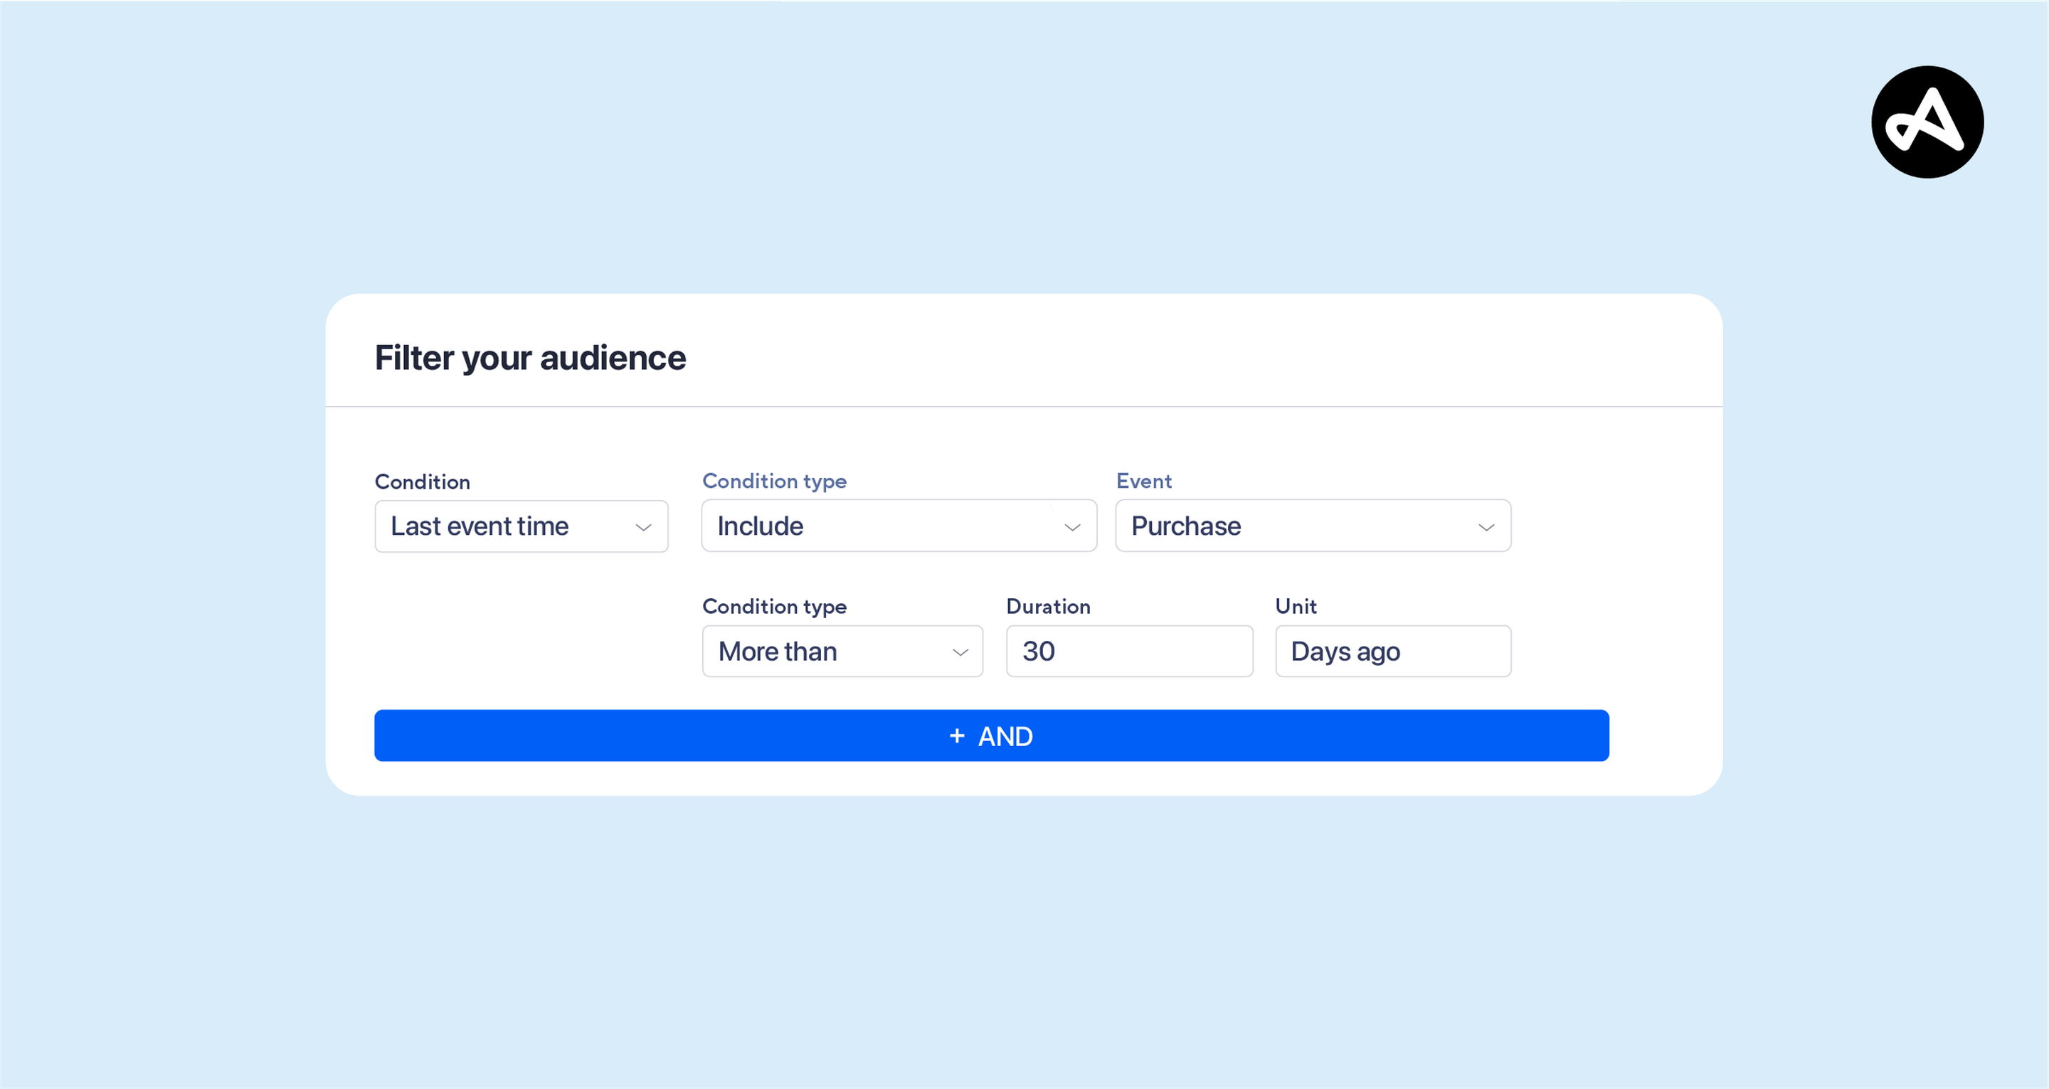The width and height of the screenshot is (2049, 1089).
Task: Click the chevron arrow in More than box
Action: tap(960, 652)
